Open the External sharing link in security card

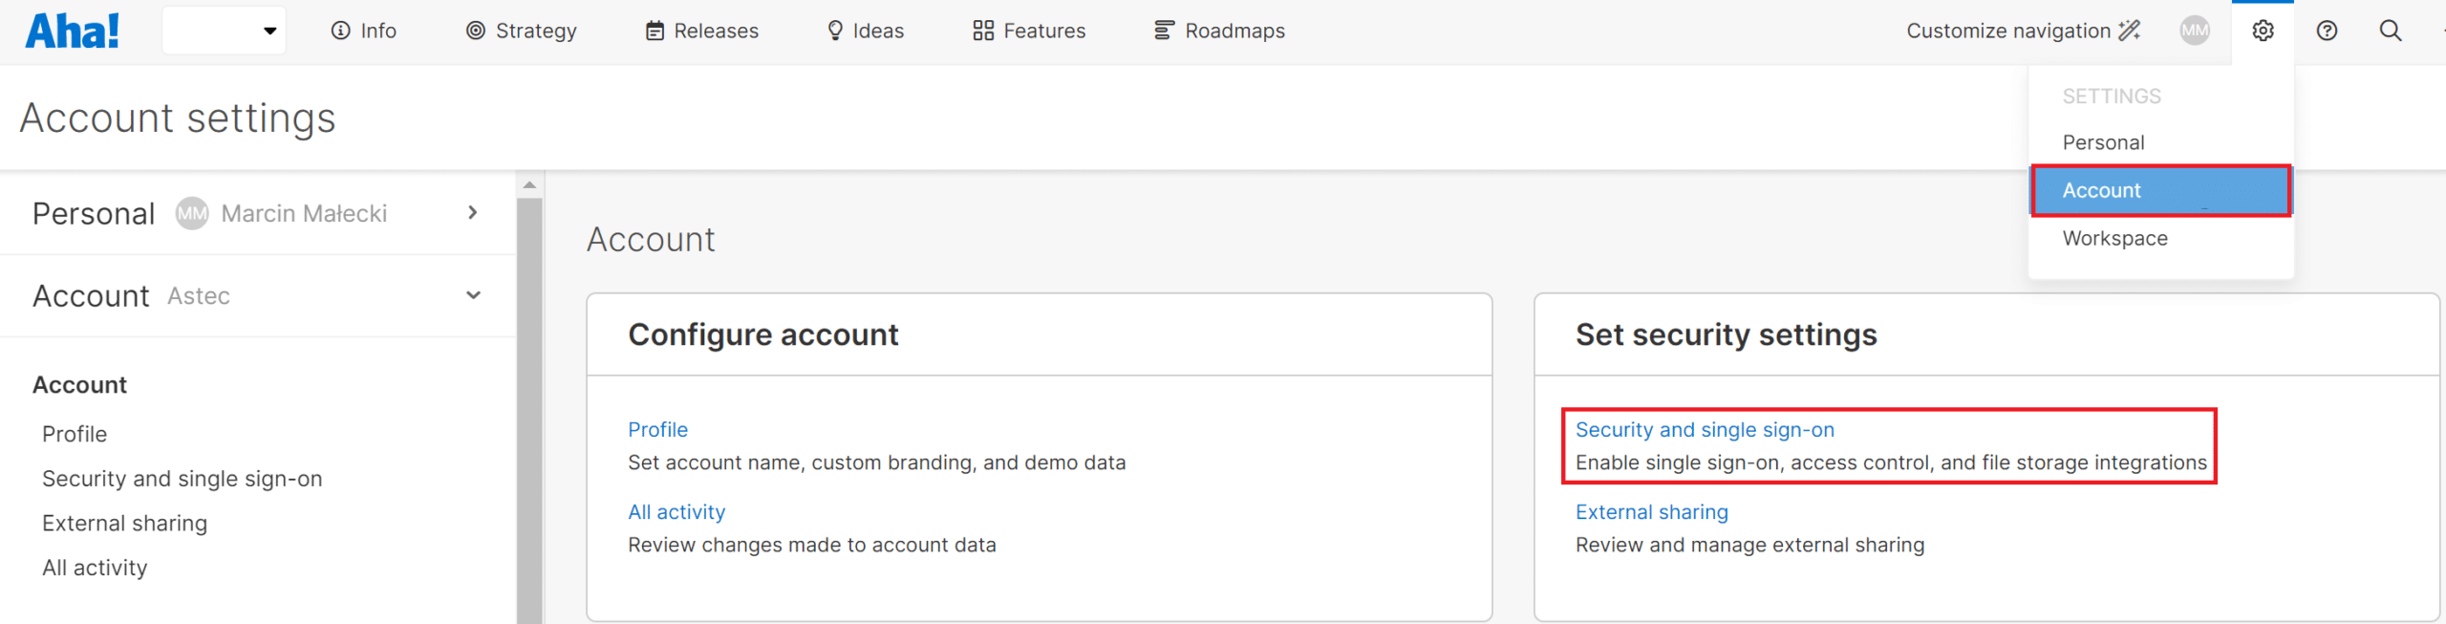point(1651,512)
